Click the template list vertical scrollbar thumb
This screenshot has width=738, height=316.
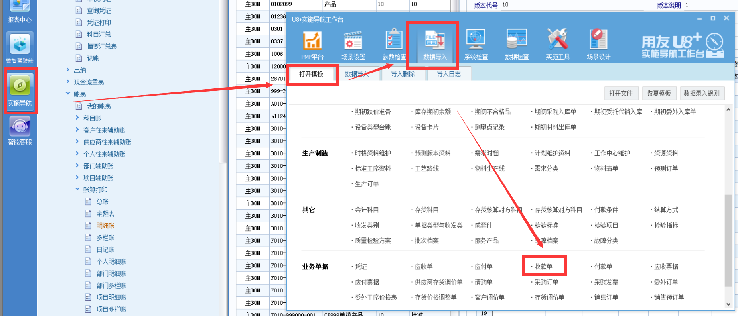coord(728,240)
